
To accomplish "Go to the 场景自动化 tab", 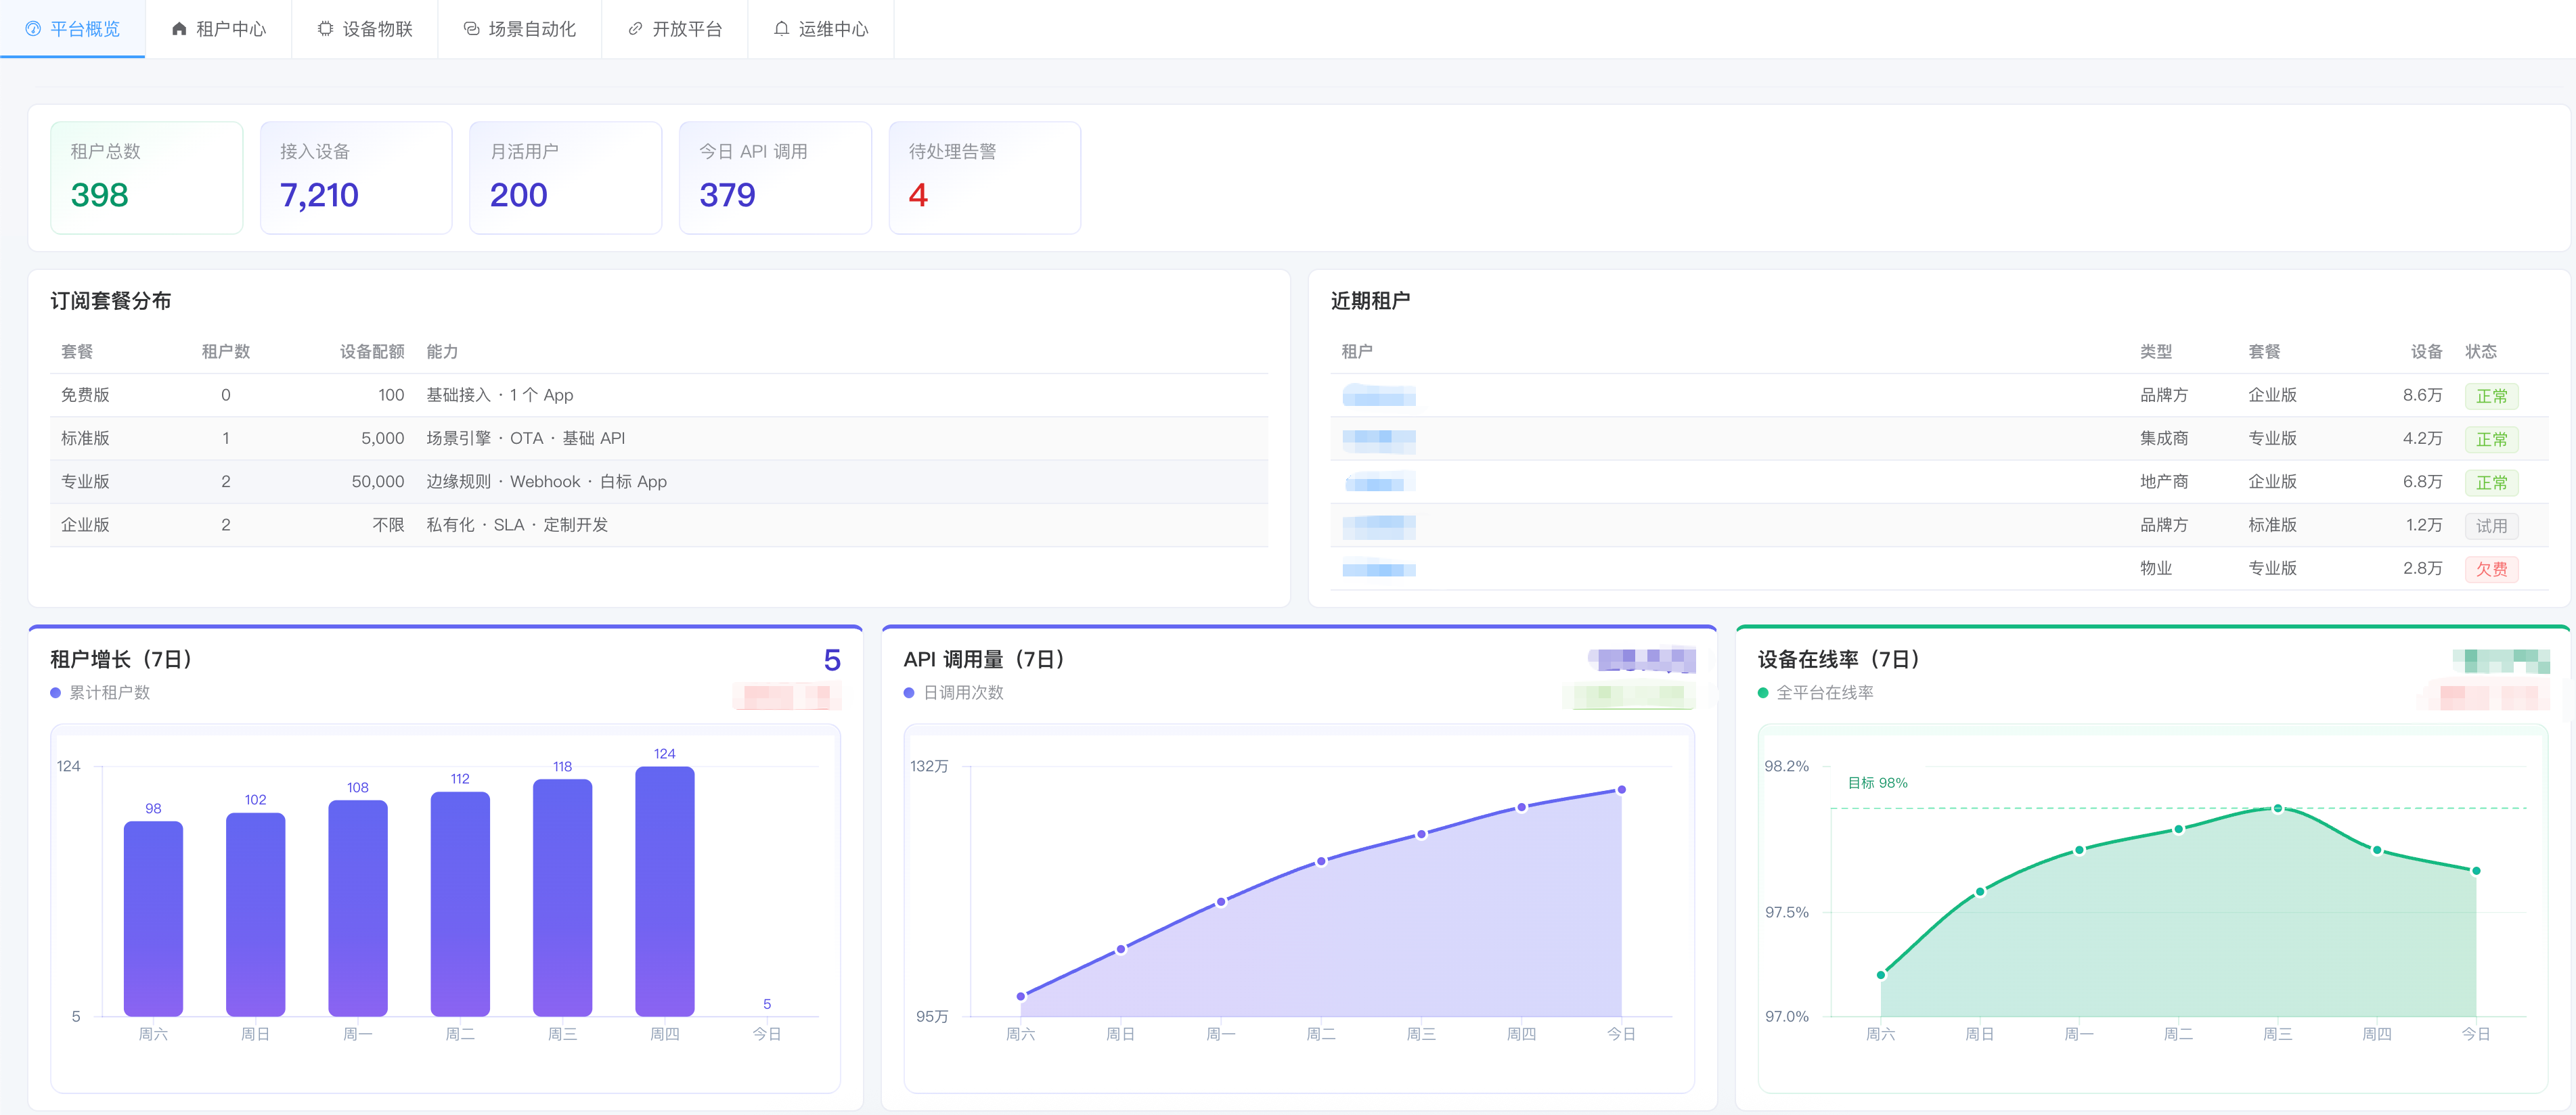I will coord(520,29).
